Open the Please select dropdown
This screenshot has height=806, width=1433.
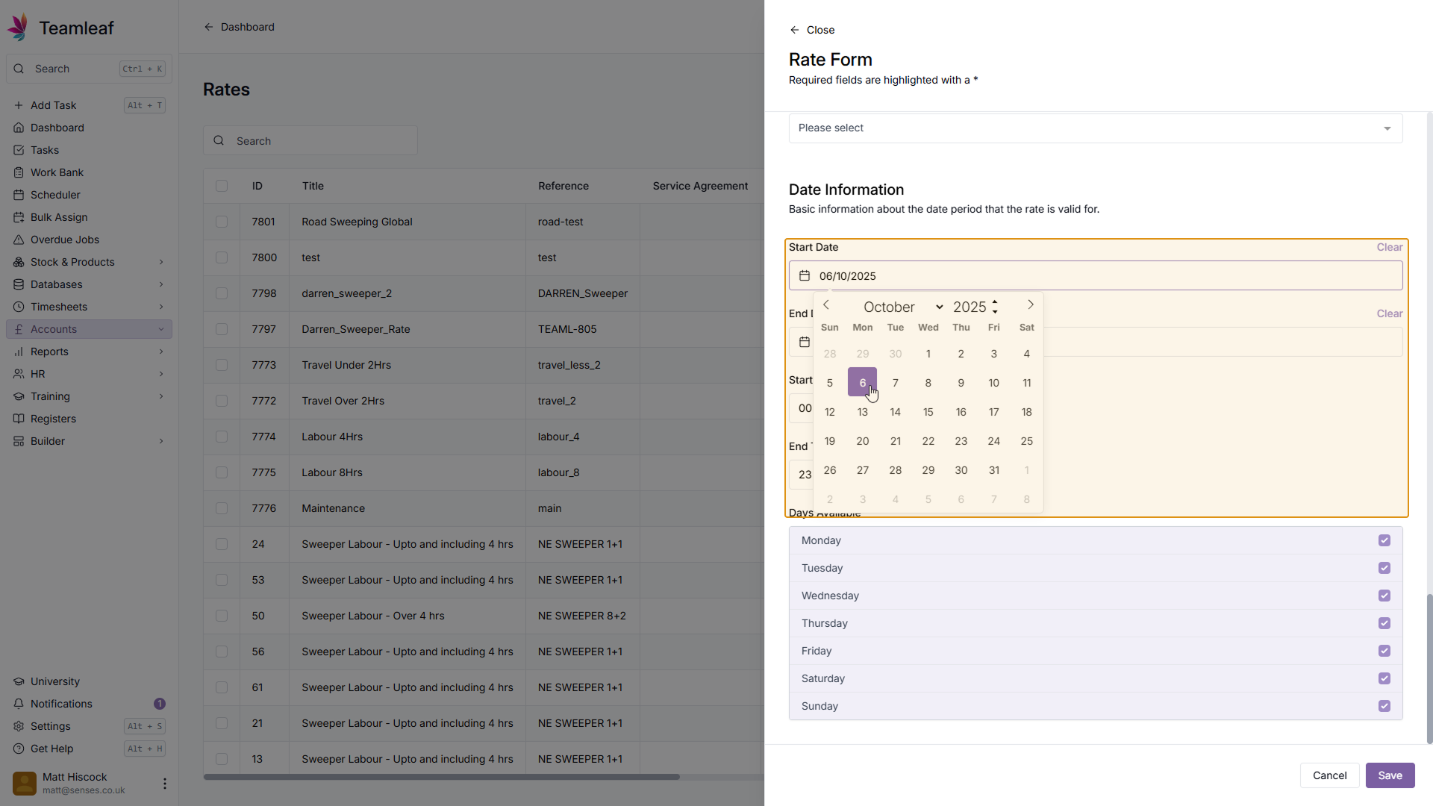tap(1095, 128)
